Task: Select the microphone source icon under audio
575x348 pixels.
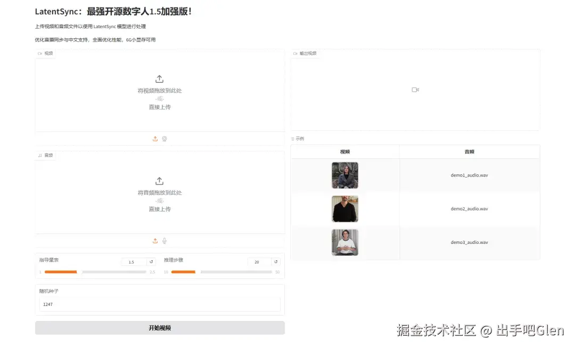Action: [x=165, y=241]
